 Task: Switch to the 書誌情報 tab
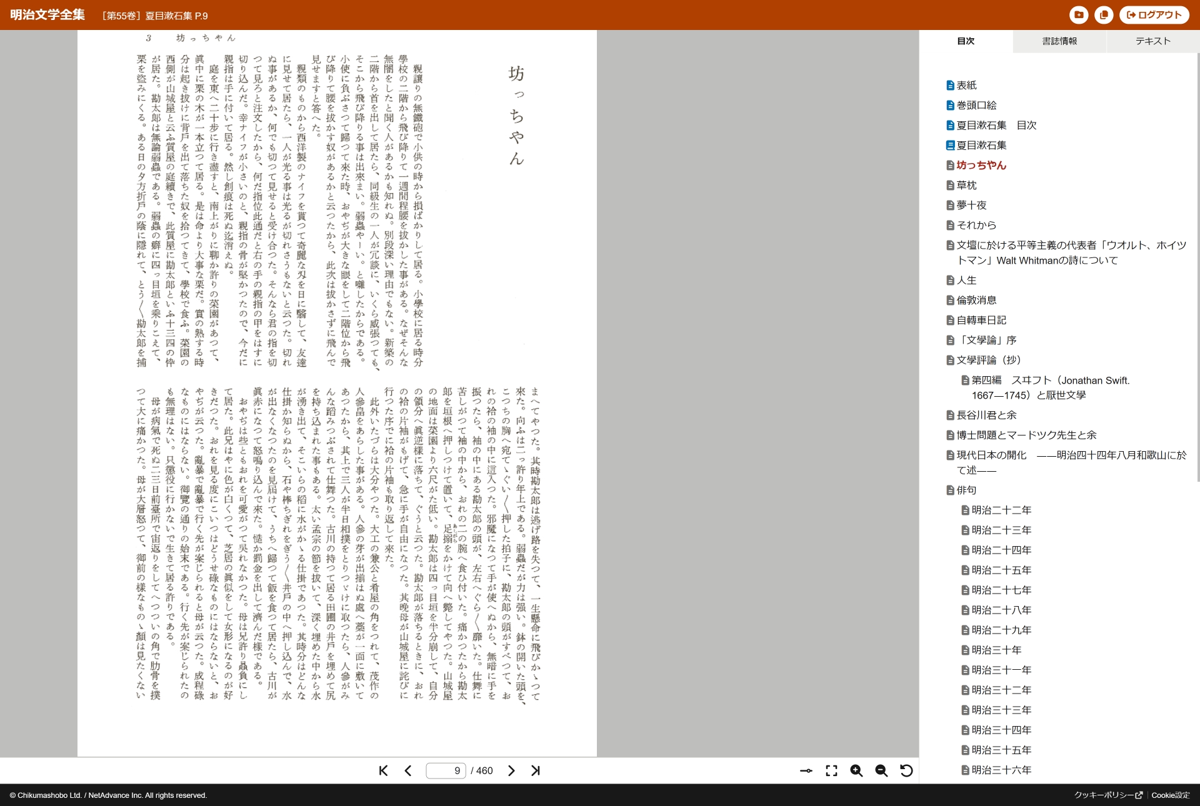[1059, 41]
